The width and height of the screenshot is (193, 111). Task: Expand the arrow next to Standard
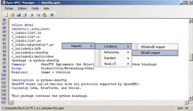[x=128, y=58]
